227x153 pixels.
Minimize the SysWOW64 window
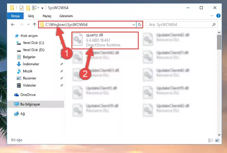[x=188, y=8]
